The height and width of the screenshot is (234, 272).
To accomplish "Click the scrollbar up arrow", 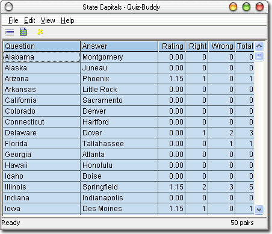I will [259, 46].
